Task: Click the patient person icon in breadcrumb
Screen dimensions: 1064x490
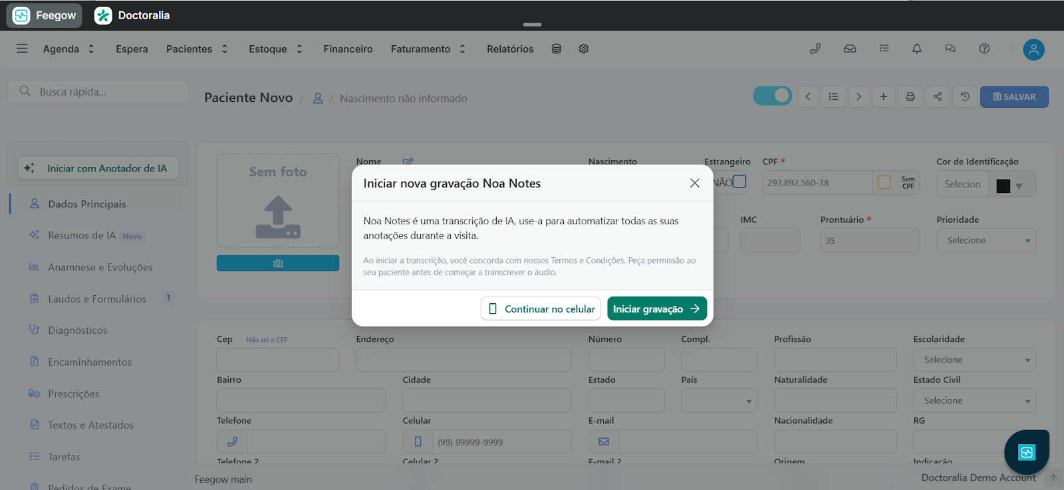Action: (318, 98)
